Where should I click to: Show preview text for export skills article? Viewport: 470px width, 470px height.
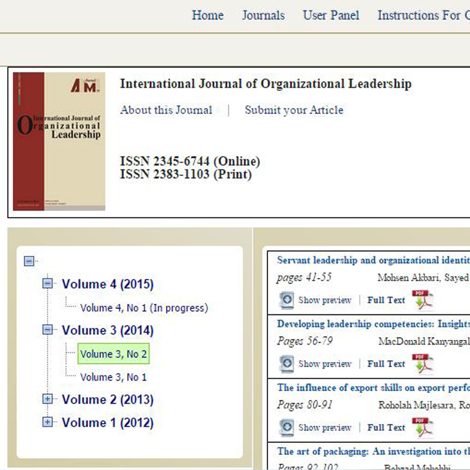pos(325,428)
